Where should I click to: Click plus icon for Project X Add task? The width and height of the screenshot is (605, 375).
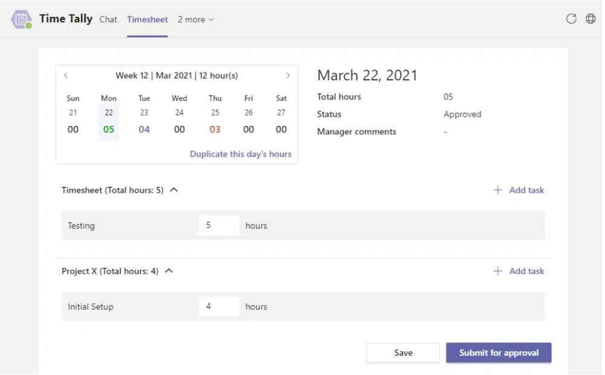498,271
